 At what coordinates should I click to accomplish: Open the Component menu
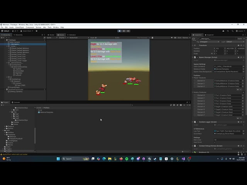pyautogui.click(x=30, y=27)
